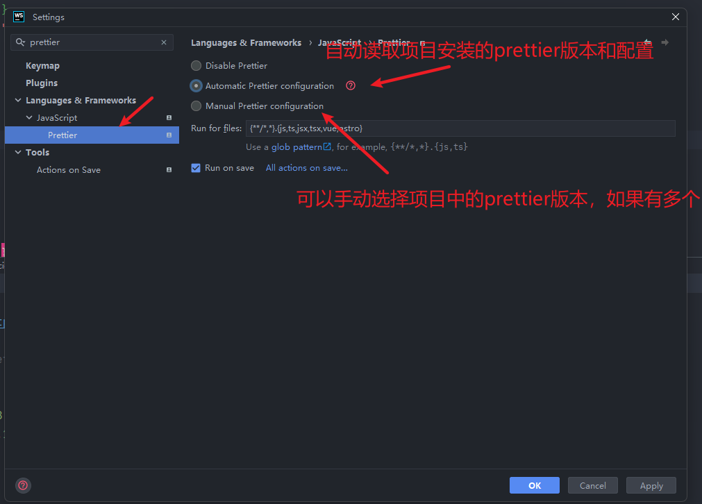Open the Plugins settings page
The image size is (702, 504).
tap(42, 83)
